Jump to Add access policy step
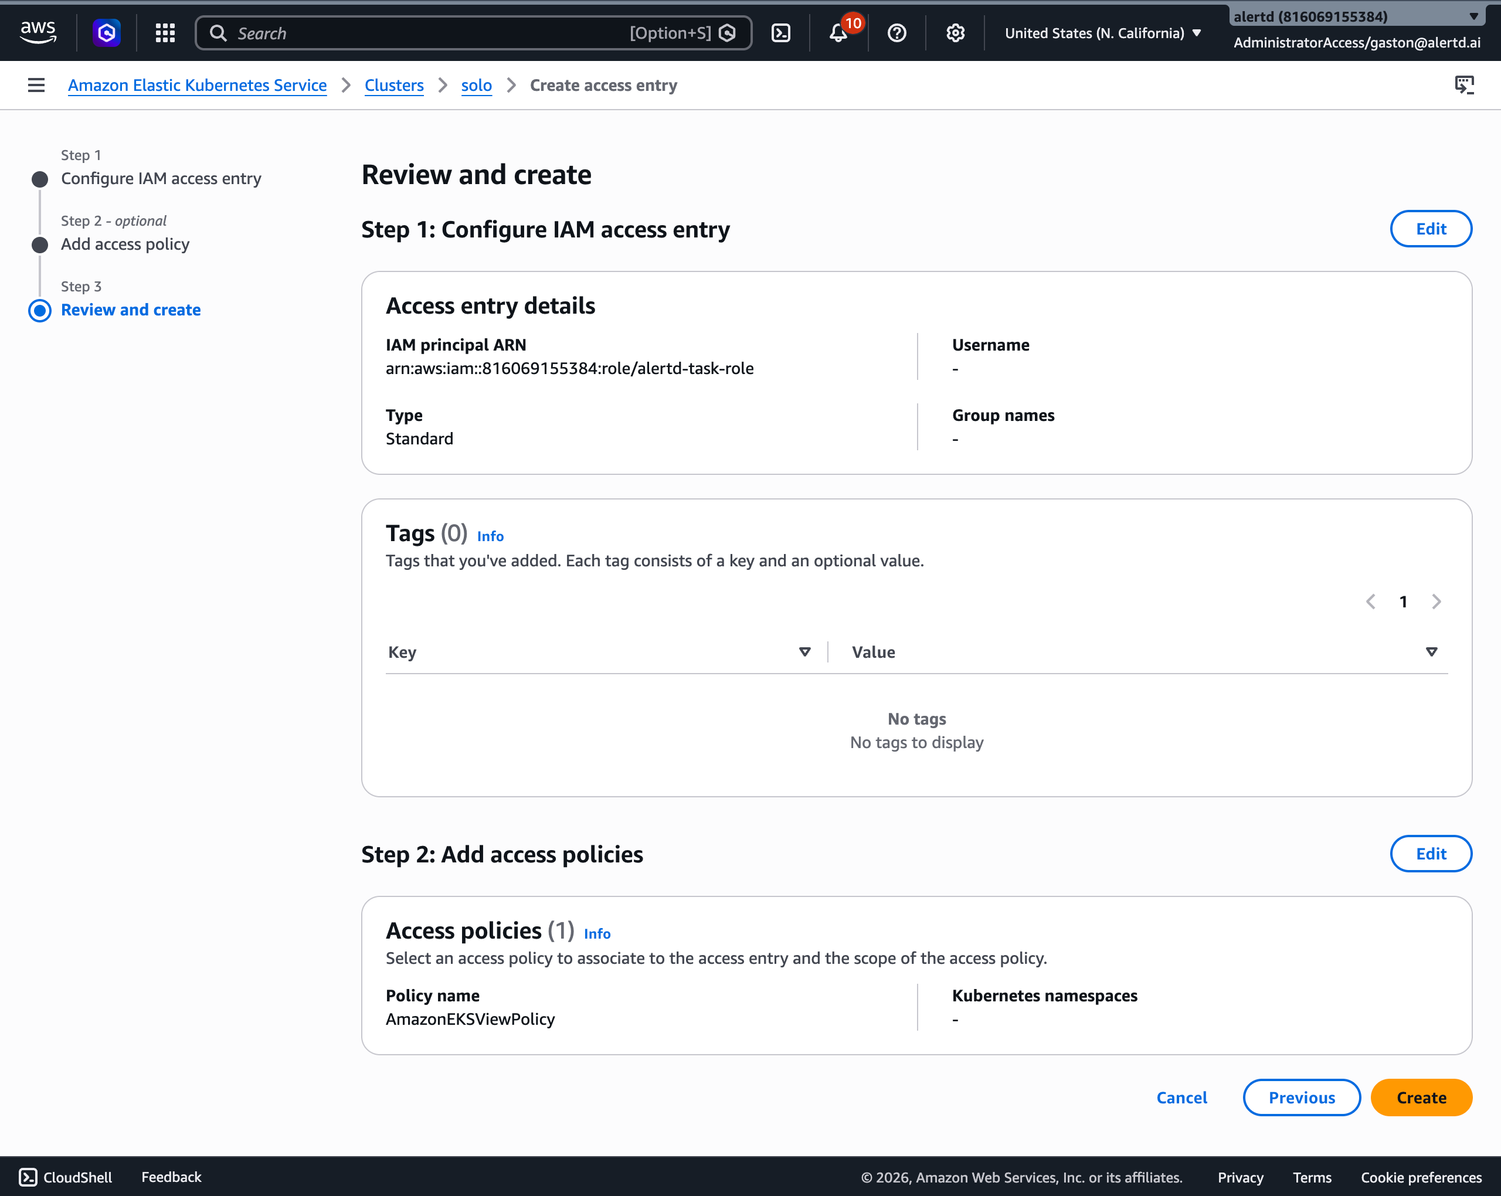The height and width of the screenshot is (1196, 1501). tap(125, 244)
